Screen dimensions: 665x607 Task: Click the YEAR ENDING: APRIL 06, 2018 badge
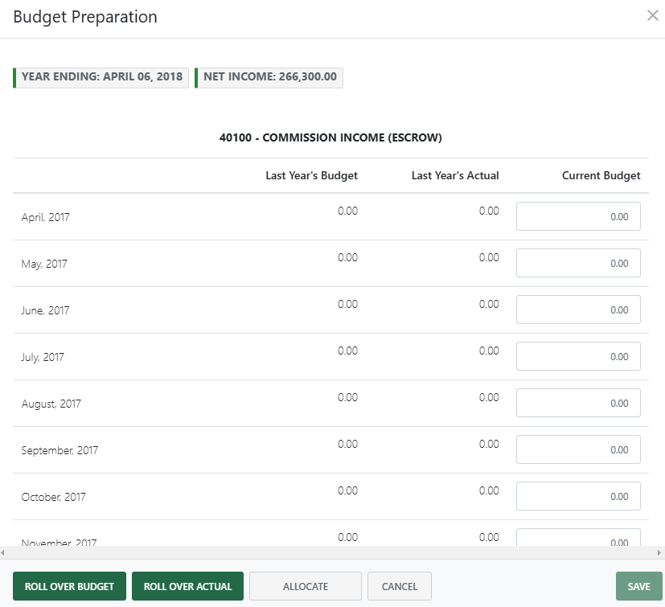100,77
